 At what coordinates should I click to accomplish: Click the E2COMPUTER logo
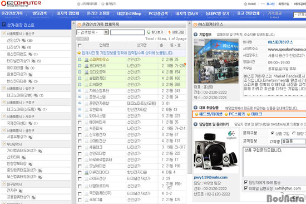[21, 3]
